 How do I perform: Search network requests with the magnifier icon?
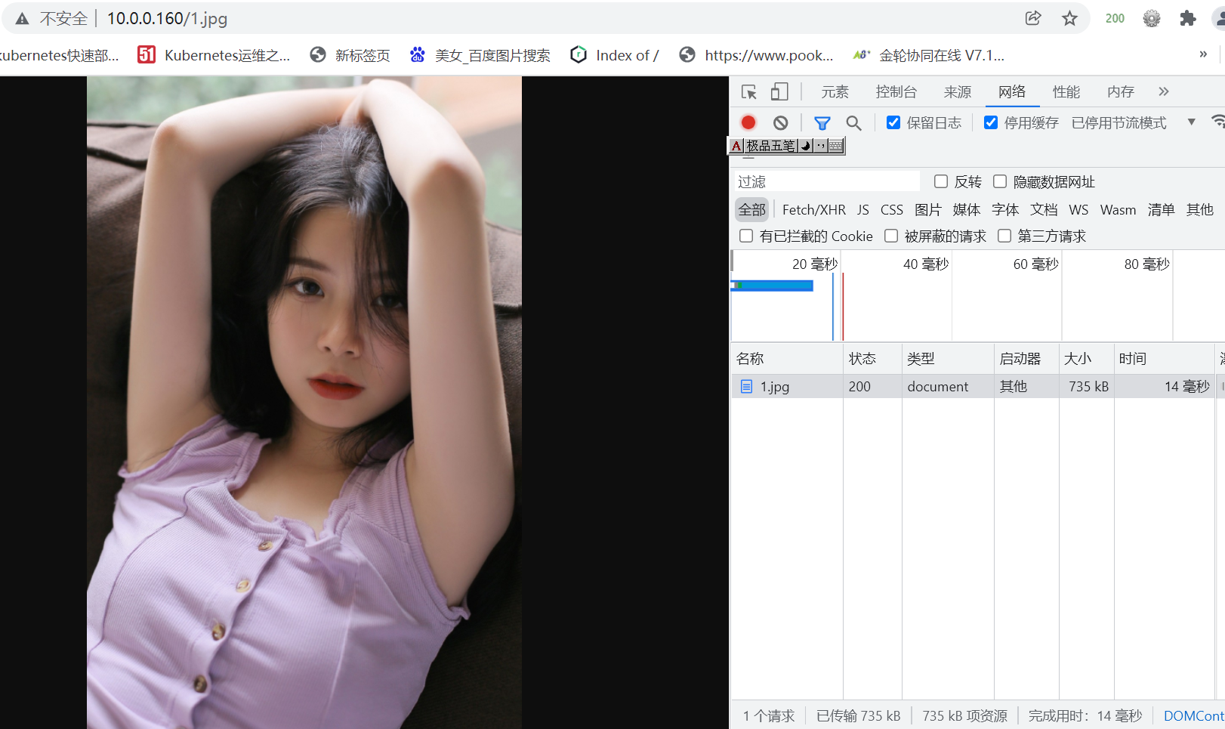pos(853,122)
